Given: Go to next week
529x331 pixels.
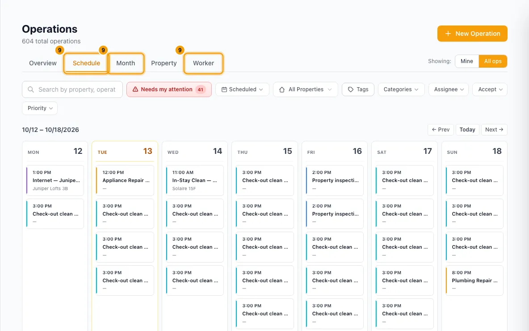Looking at the screenshot, I should 494,129.
